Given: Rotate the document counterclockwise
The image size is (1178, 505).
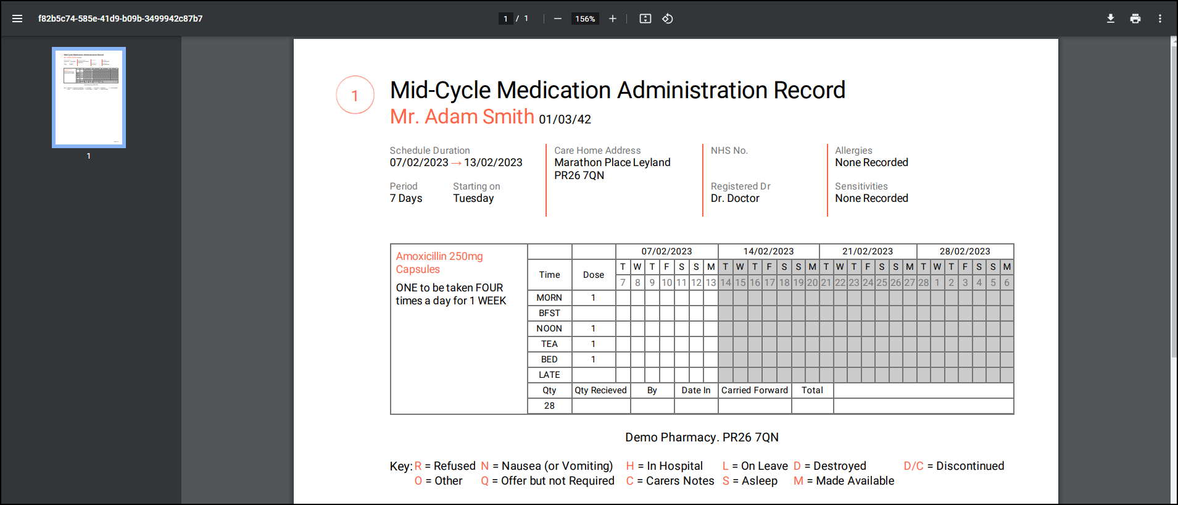Looking at the screenshot, I should [x=668, y=19].
